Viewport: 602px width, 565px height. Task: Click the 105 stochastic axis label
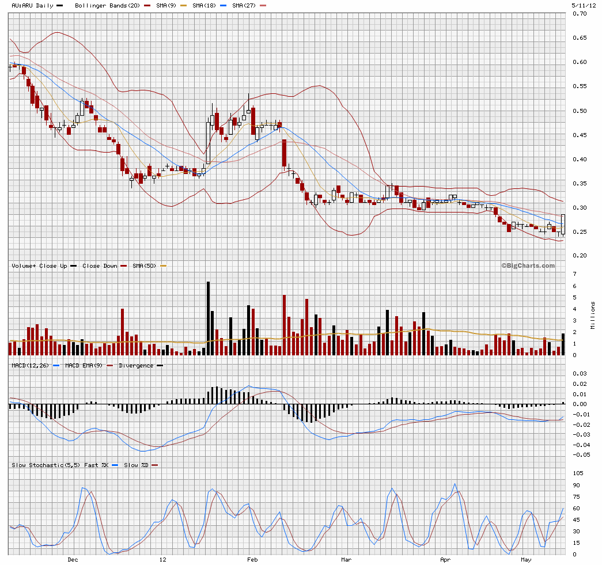click(x=578, y=473)
